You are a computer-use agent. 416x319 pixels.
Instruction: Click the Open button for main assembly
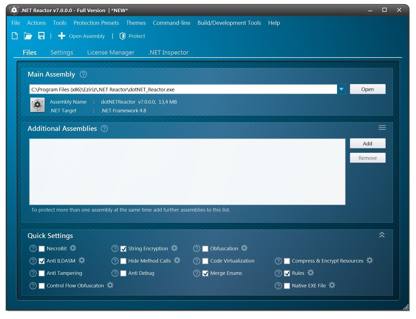[x=368, y=89]
